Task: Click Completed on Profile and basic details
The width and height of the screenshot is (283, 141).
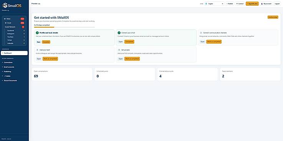Action: coord(46,42)
